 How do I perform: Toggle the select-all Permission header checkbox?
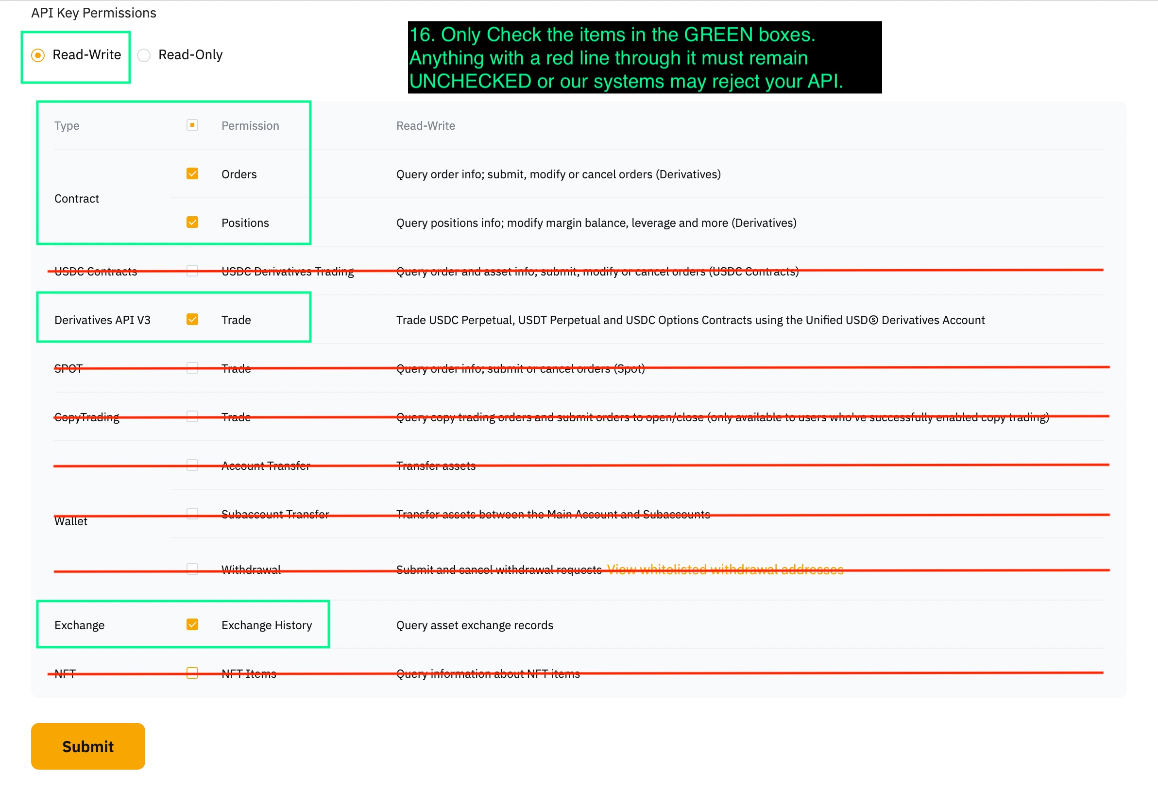coord(192,125)
